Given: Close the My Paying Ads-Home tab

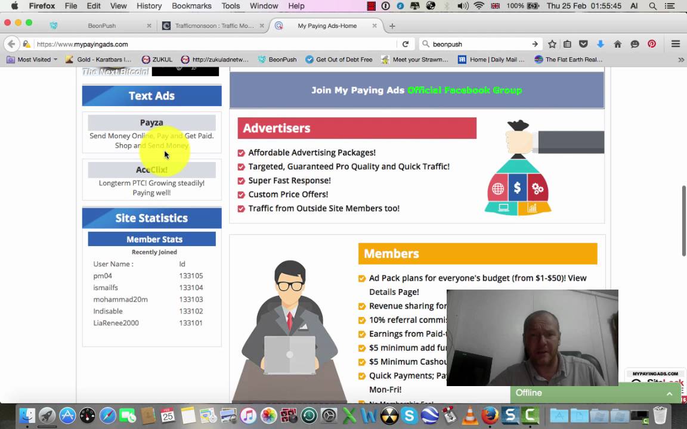Looking at the screenshot, I should coord(374,26).
